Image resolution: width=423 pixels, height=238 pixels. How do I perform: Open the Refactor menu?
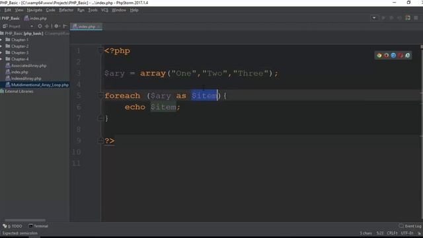tap(66, 10)
